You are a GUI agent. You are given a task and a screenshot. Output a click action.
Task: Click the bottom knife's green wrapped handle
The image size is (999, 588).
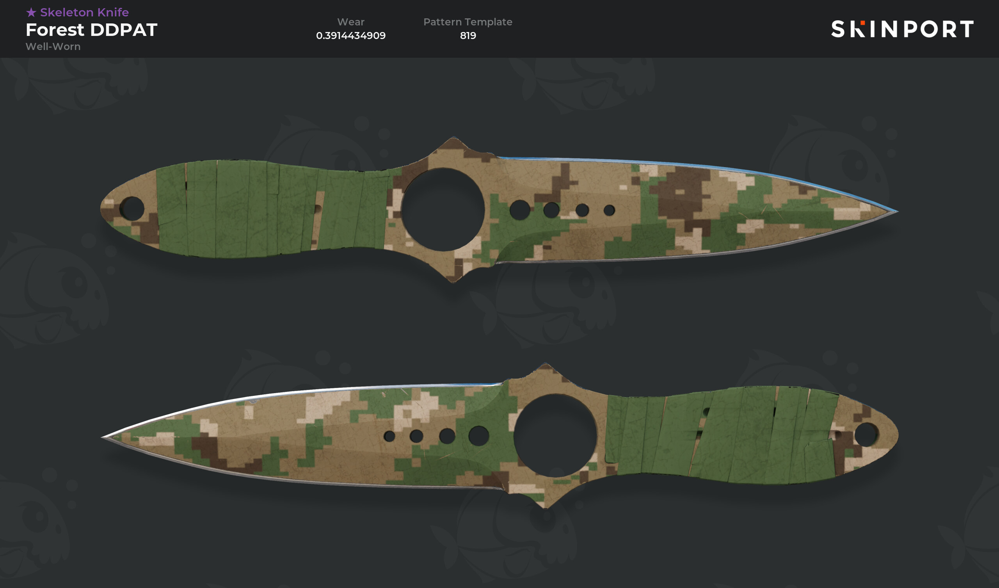tap(722, 435)
